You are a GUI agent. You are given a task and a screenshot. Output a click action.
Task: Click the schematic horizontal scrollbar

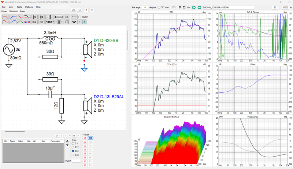tap(15, 131)
